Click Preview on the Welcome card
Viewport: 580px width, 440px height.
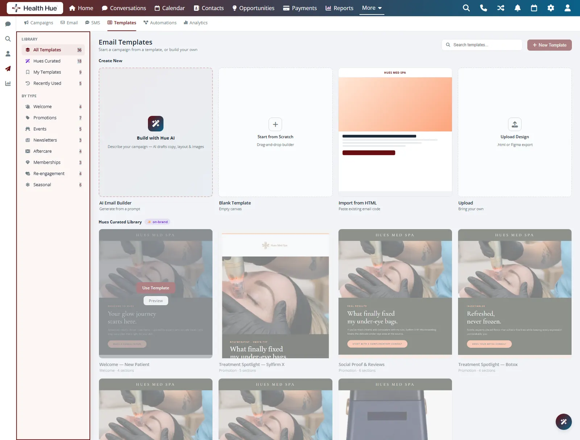[x=156, y=301]
